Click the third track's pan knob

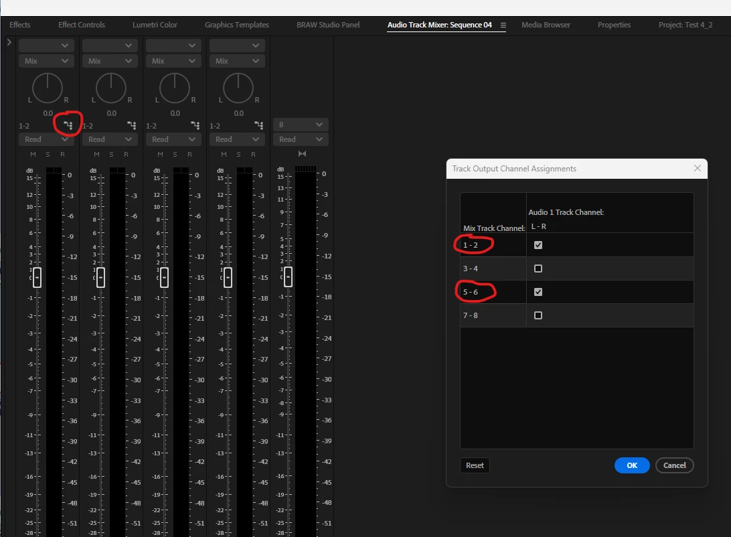174,88
